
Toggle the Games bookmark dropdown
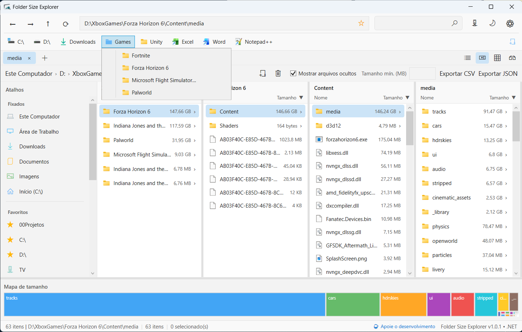pos(118,42)
